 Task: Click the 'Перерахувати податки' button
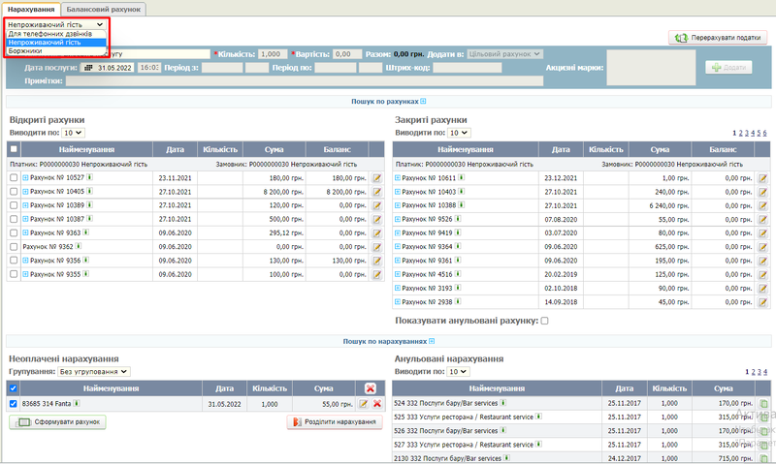click(x=719, y=38)
